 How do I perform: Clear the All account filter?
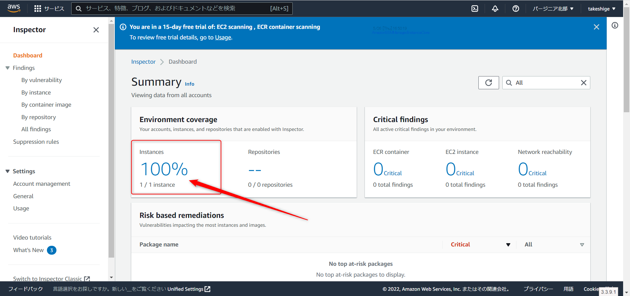(584, 83)
